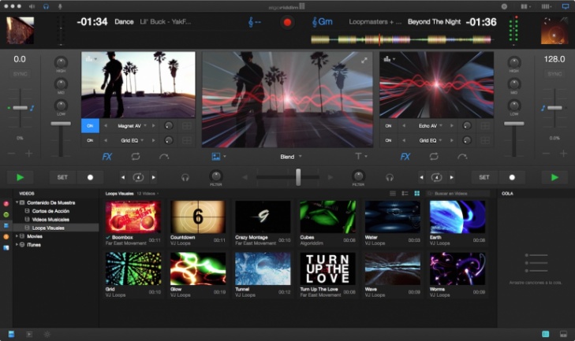
Task: Select the red music library source icon
Action: coord(6,204)
